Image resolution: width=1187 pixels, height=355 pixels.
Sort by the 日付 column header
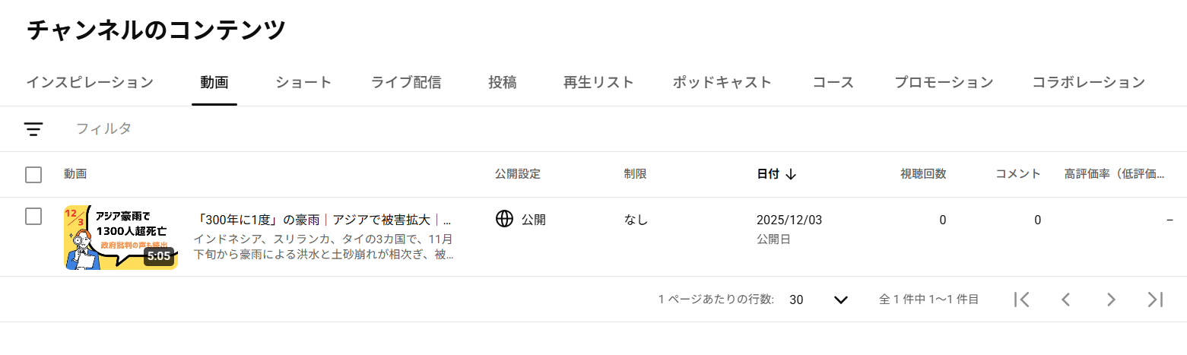pyautogui.click(x=768, y=174)
